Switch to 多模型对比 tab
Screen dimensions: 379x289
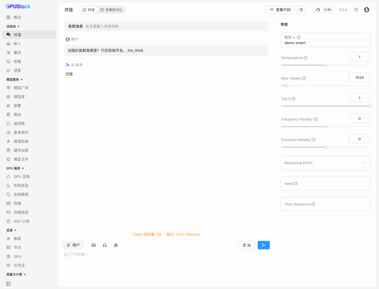click(x=111, y=10)
